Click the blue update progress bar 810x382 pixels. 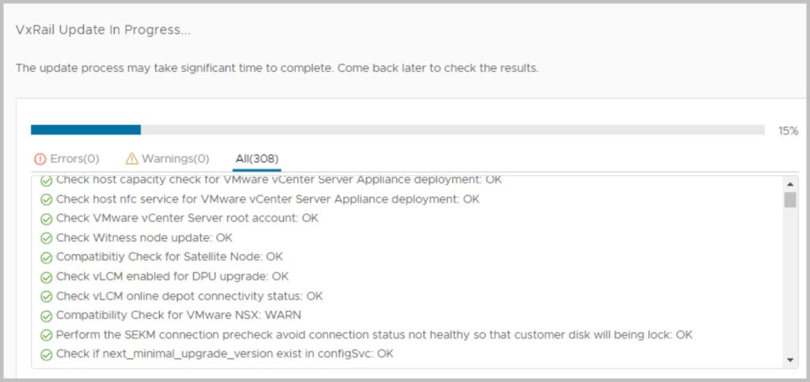click(x=85, y=130)
